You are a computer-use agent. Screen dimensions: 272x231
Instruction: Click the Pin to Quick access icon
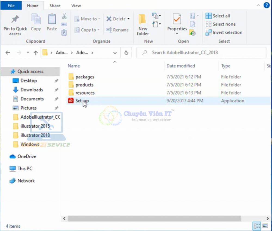[15, 20]
